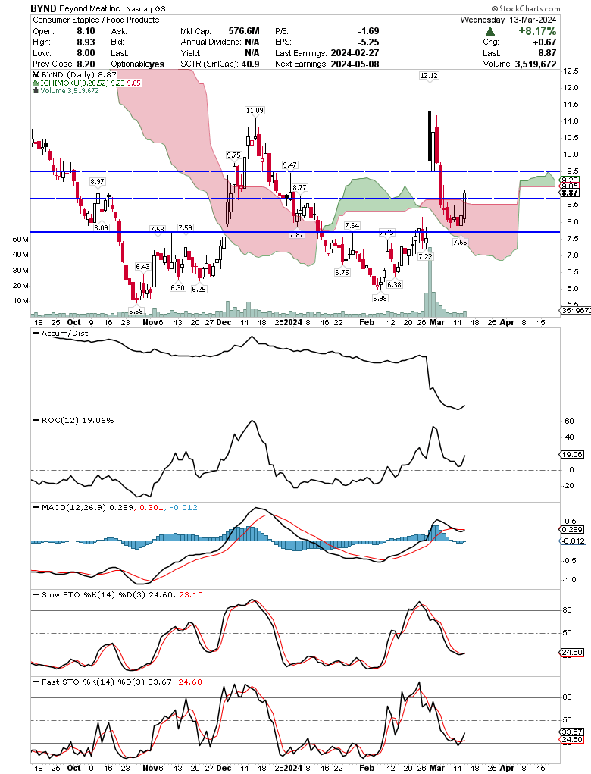Click the 7.22 price label
The height and width of the screenshot is (774, 591).
click(425, 257)
